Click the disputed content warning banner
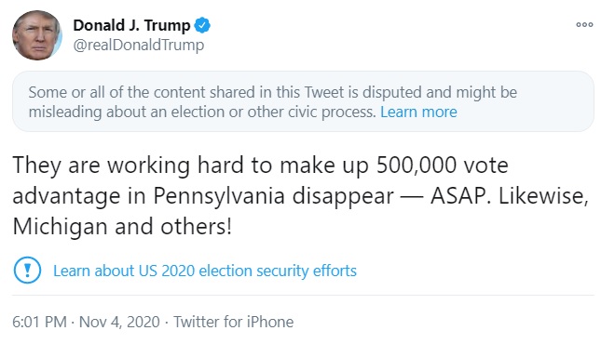The height and width of the screenshot is (344, 601). point(303,101)
